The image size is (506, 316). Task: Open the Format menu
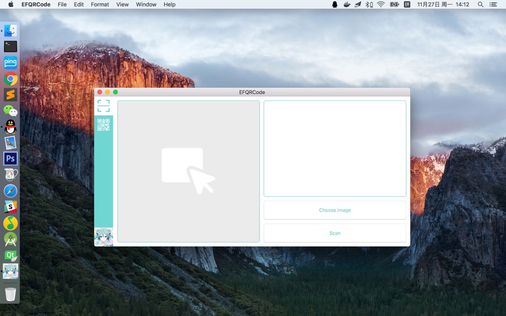coord(100,4)
